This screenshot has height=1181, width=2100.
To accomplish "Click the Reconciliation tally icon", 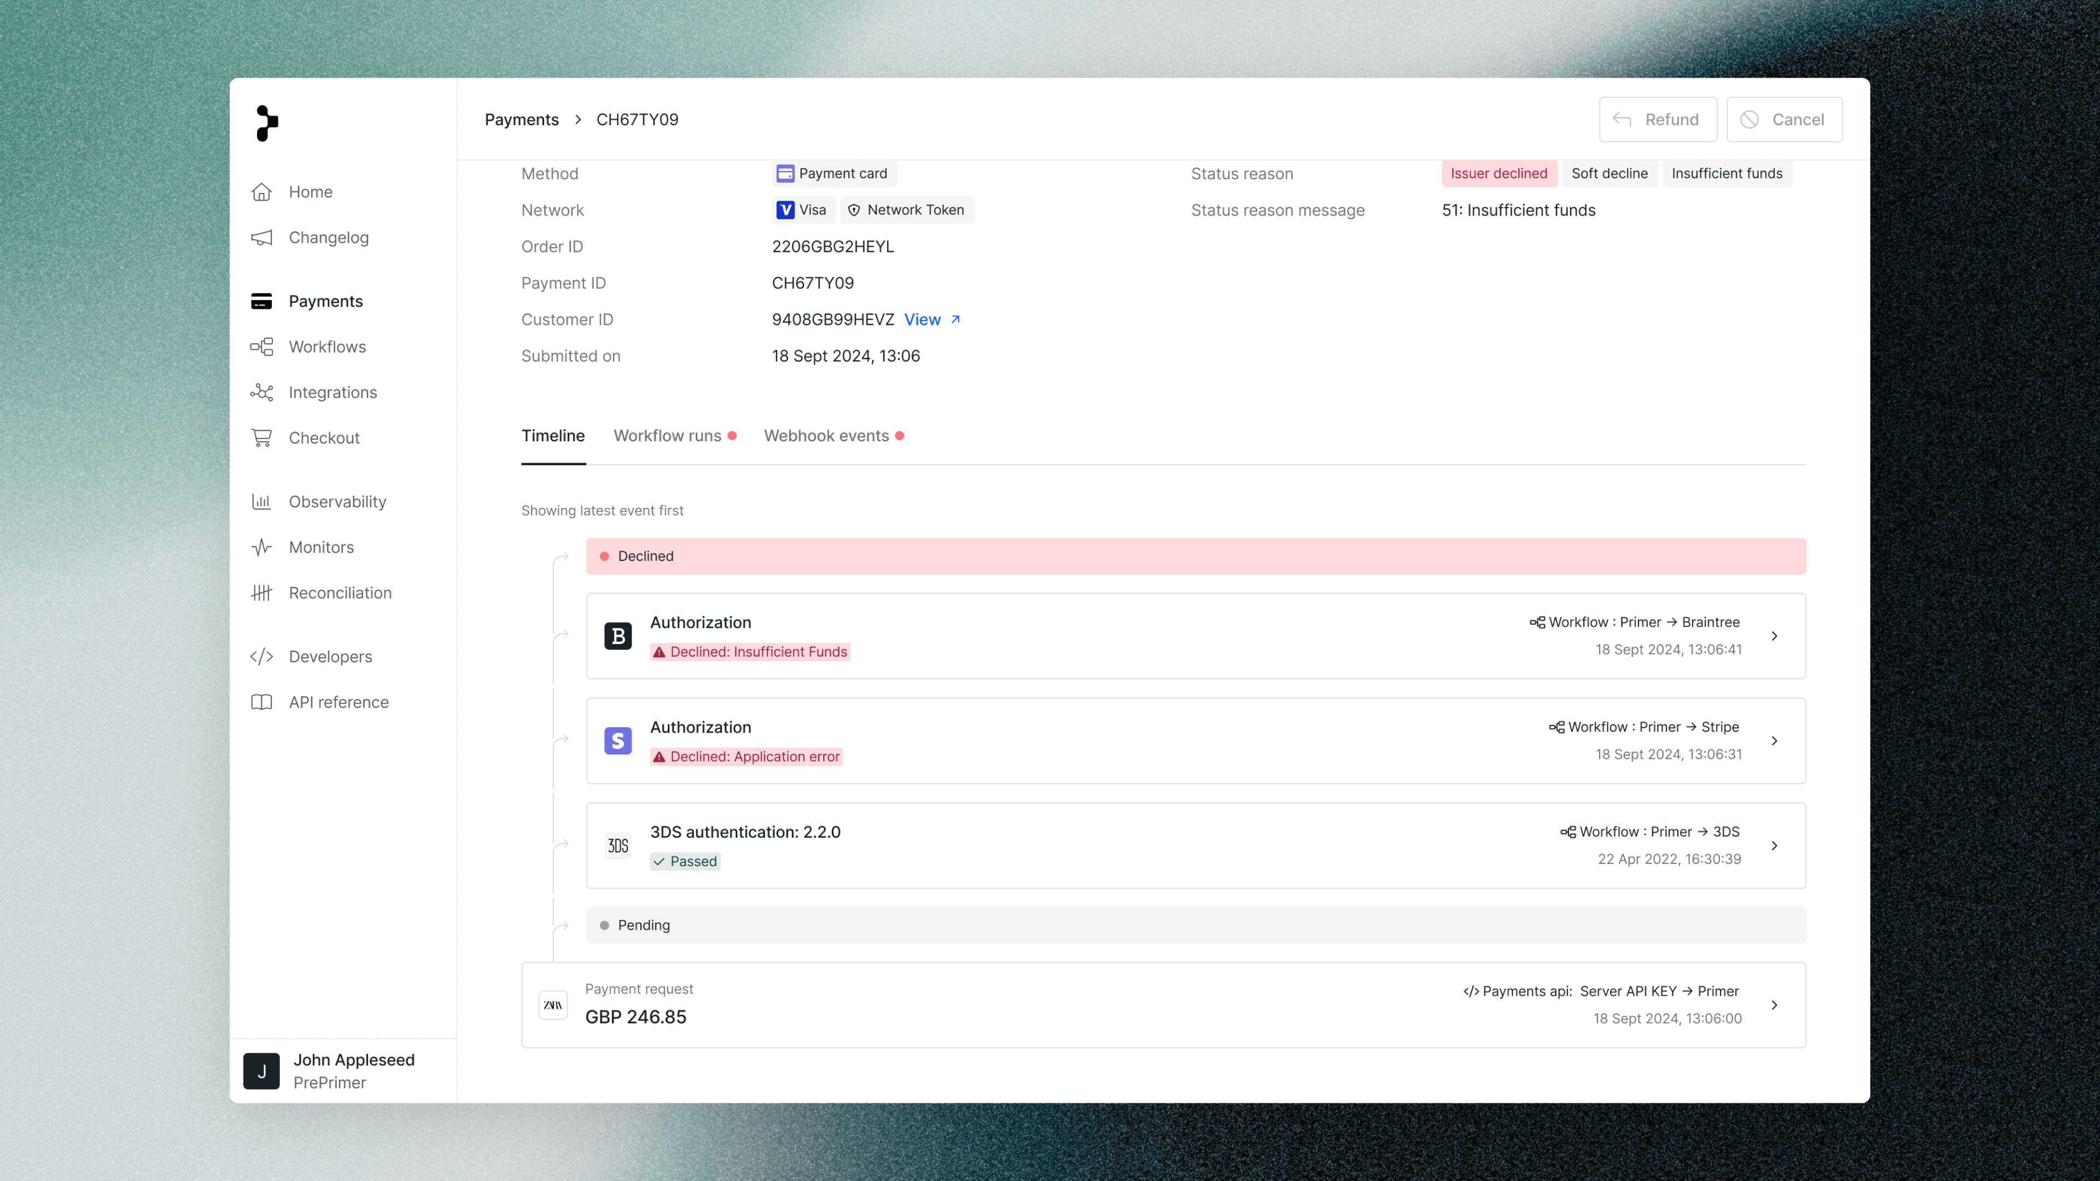I will click(x=261, y=593).
